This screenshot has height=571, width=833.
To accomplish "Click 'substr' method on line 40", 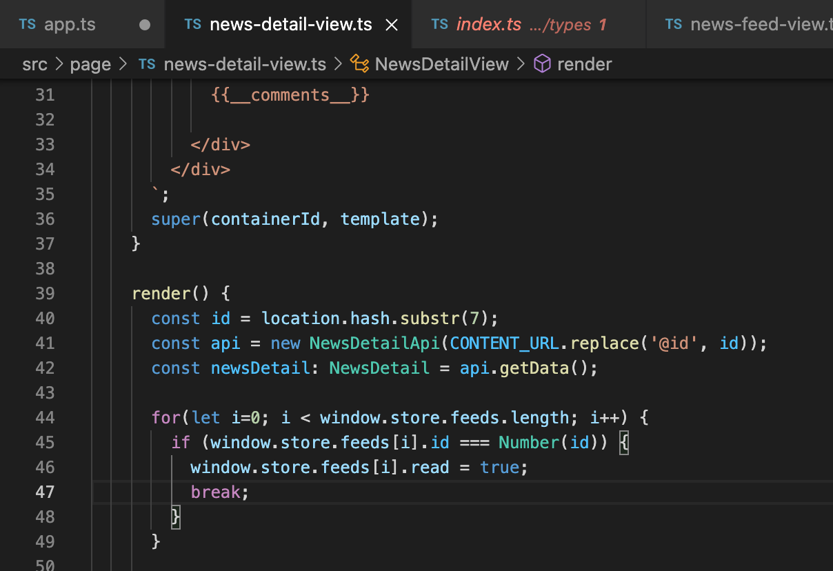I will (x=430, y=318).
